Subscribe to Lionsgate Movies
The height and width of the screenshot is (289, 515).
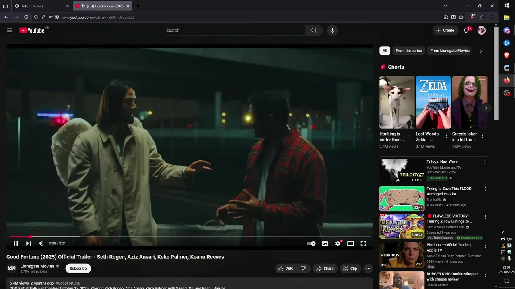coord(78,269)
